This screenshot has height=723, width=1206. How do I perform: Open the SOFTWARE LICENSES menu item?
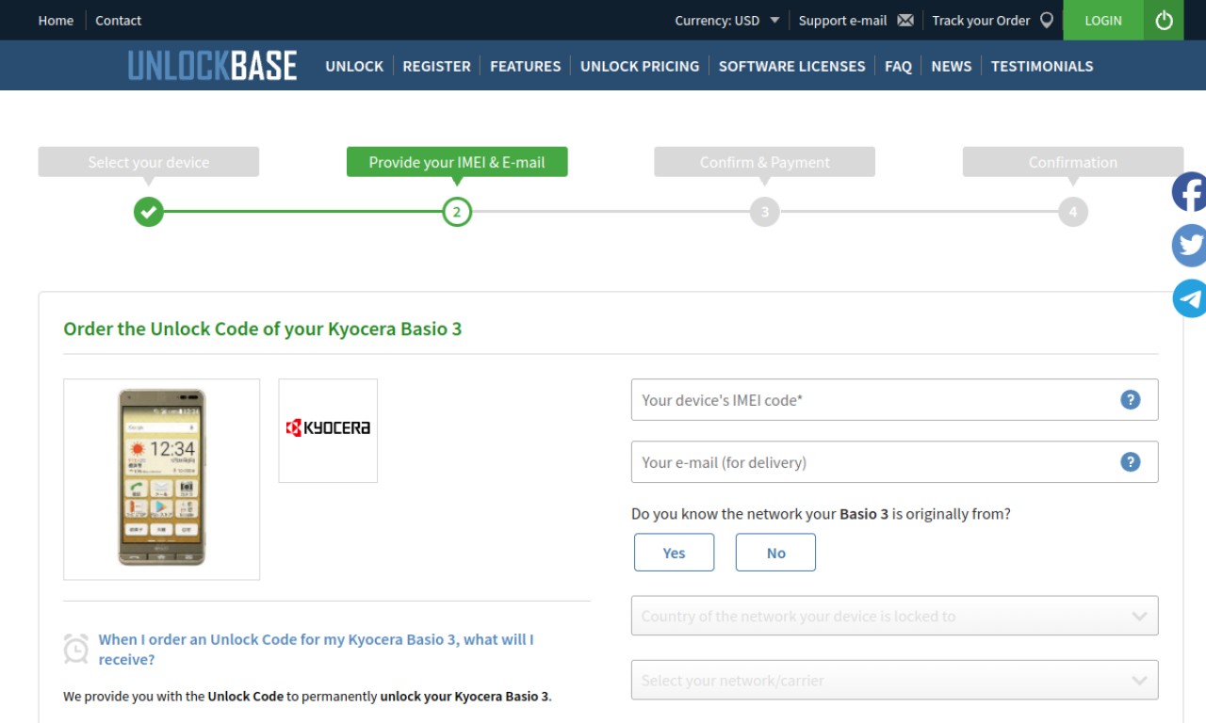pos(791,66)
